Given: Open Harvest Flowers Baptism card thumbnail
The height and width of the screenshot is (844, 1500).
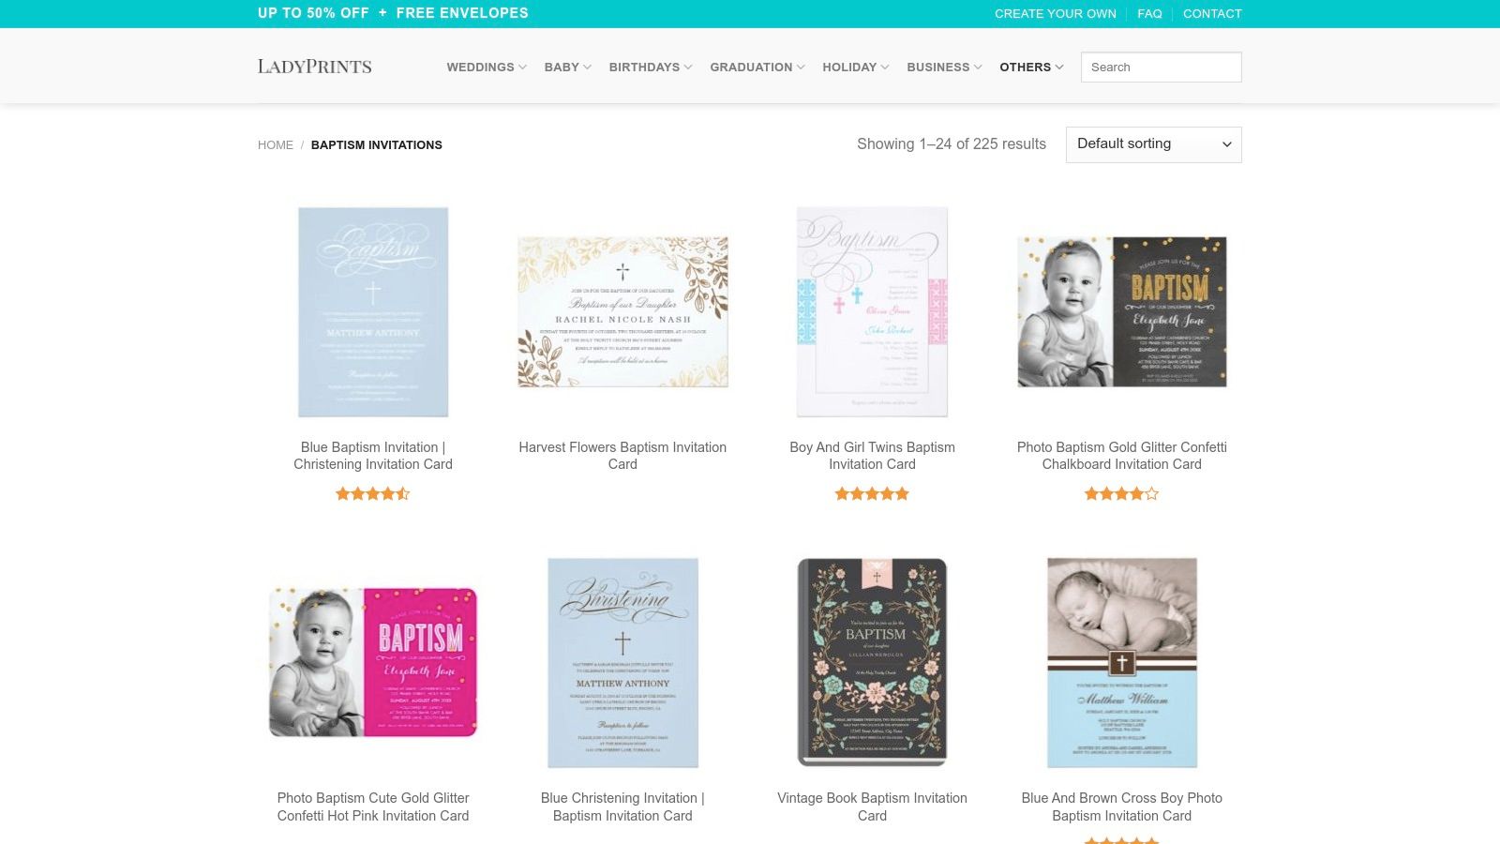Looking at the screenshot, I should 622,312.
